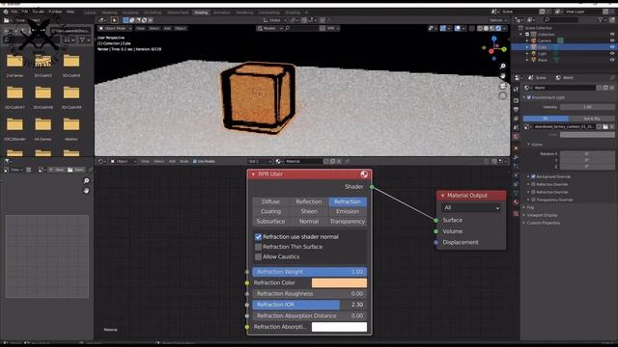Click the zoom icon in the image editor
Image resolution: width=618 pixels, height=347 pixels.
[x=86, y=180]
